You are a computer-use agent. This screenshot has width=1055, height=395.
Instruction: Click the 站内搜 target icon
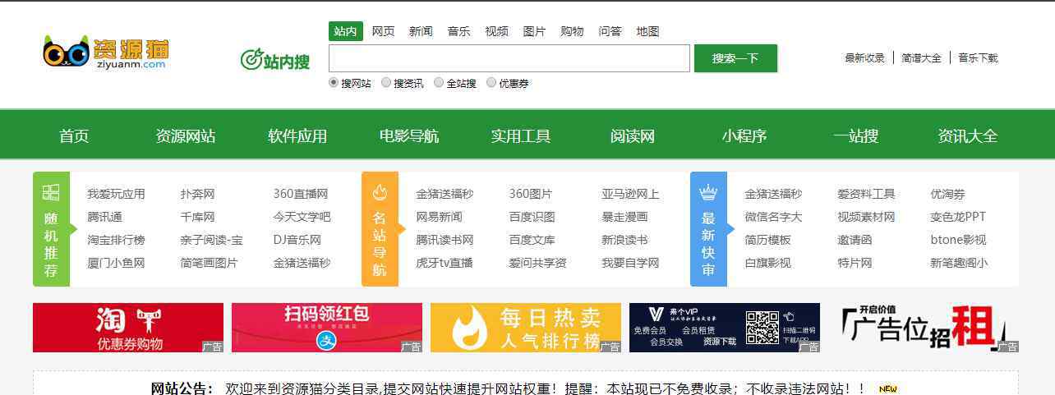point(251,60)
